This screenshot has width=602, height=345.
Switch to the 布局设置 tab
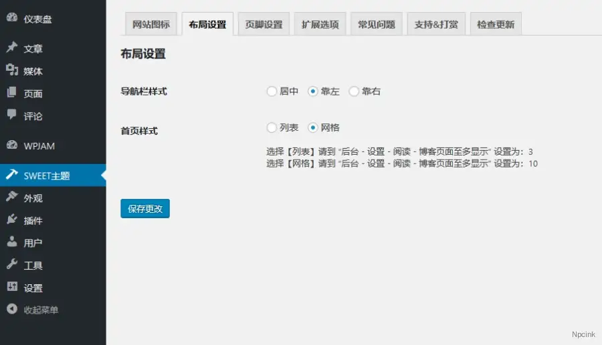[x=207, y=25]
